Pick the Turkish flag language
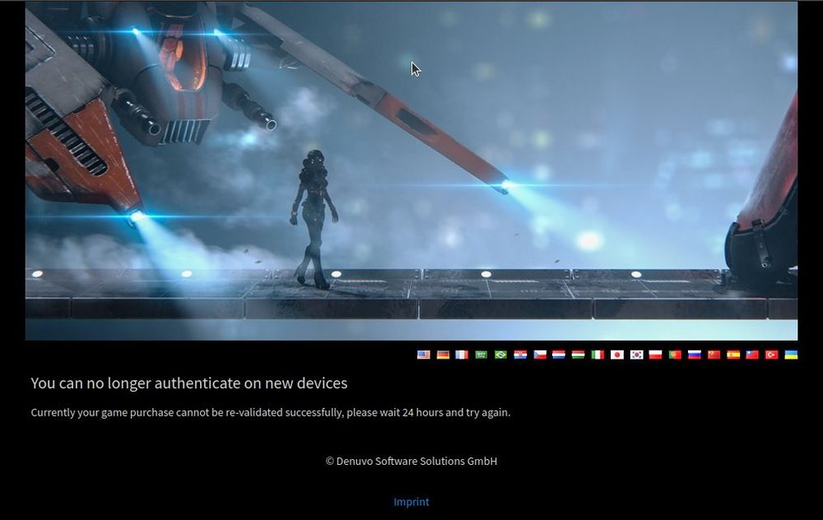This screenshot has width=823, height=520. [772, 355]
